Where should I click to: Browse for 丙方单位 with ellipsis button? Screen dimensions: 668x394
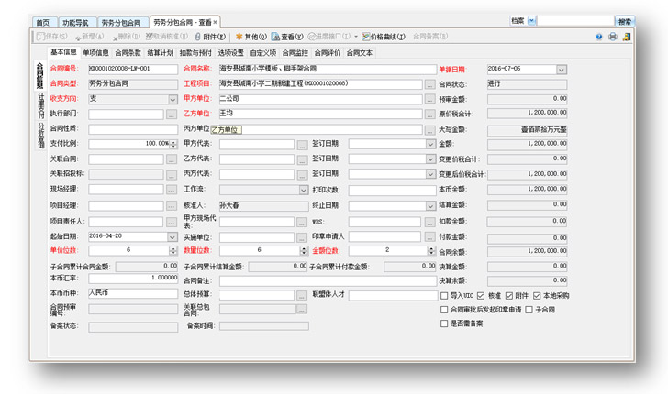point(429,130)
